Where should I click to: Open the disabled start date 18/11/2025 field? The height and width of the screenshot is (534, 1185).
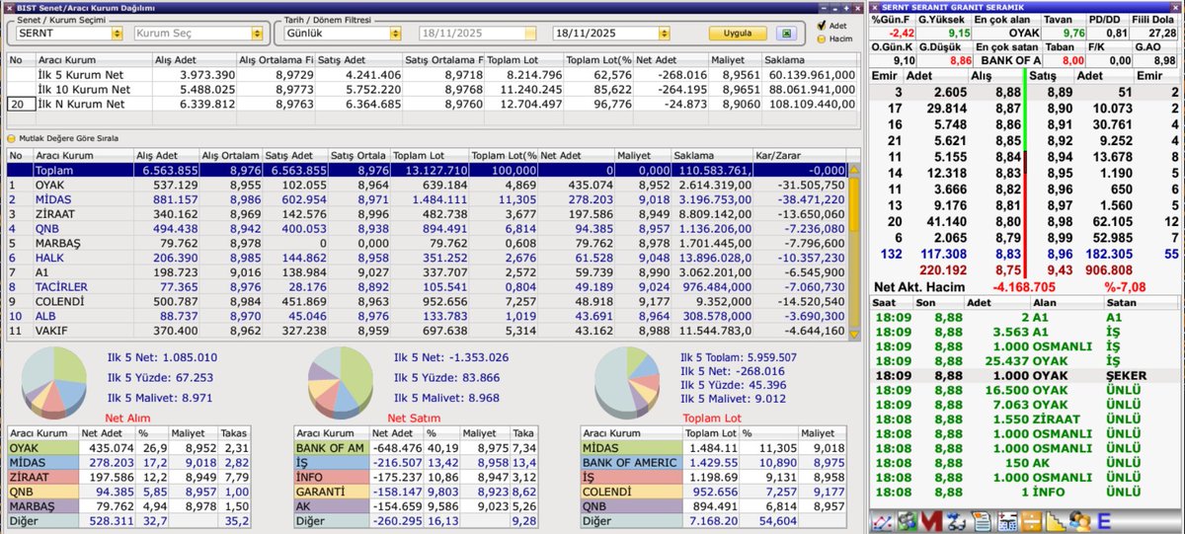tap(478, 34)
